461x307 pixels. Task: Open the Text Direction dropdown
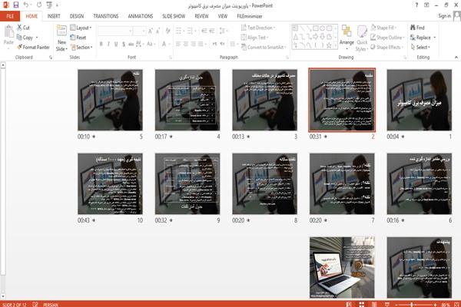click(x=258, y=28)
